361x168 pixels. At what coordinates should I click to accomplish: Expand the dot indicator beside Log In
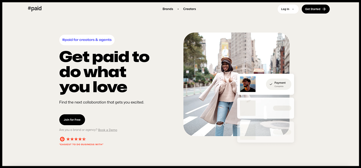(293, 9)
